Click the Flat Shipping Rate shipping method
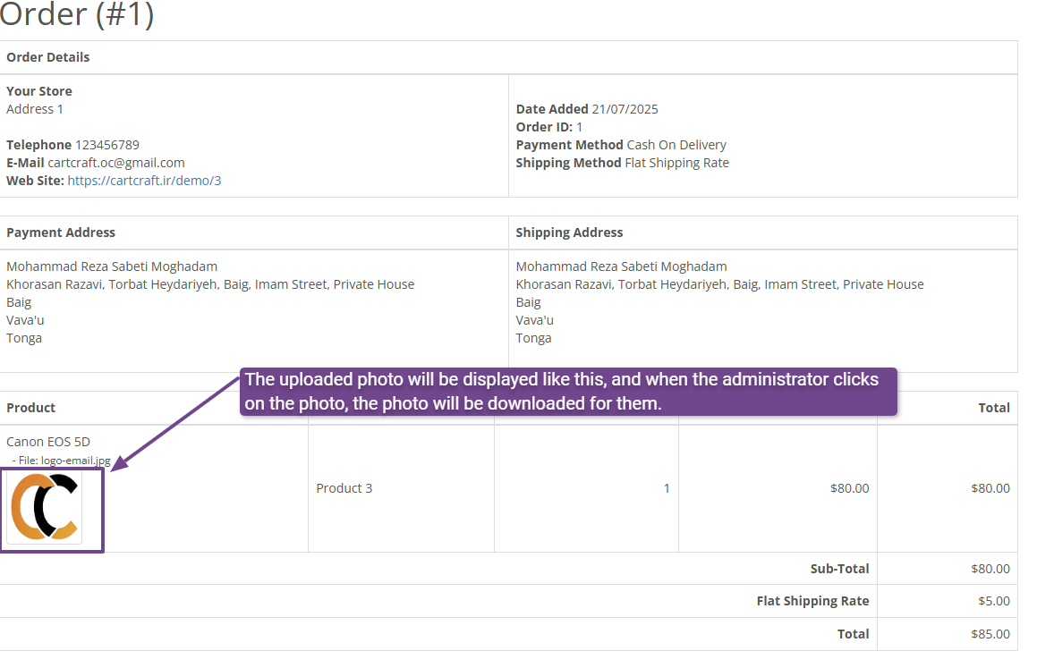1037x668 pixels. 676,163
